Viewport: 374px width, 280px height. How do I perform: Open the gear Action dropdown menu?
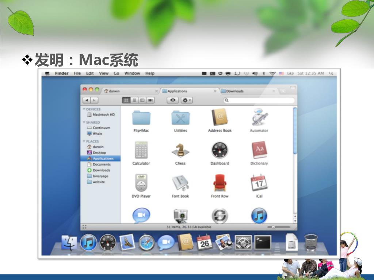[187, 100]
